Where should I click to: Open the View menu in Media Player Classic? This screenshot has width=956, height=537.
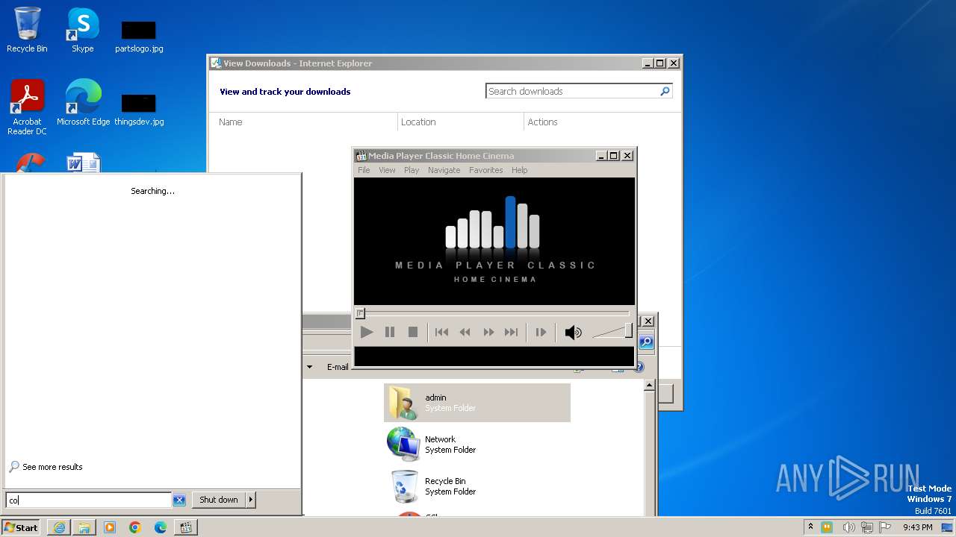pyautogui.click(x=387, y=170)
